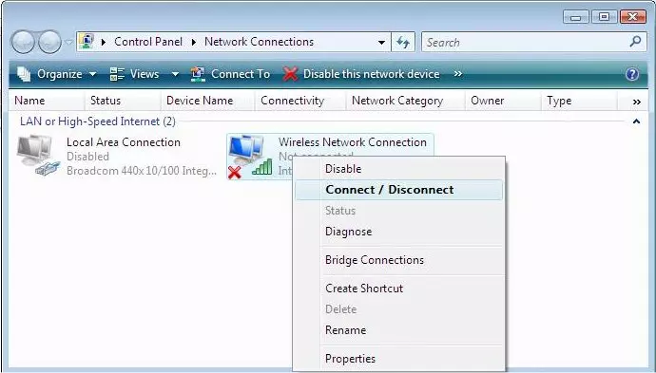Image resolution: width=656 pixels, height=373 pixels.
Task: Click the Back navigation arrow button
Action: point(23,42)
